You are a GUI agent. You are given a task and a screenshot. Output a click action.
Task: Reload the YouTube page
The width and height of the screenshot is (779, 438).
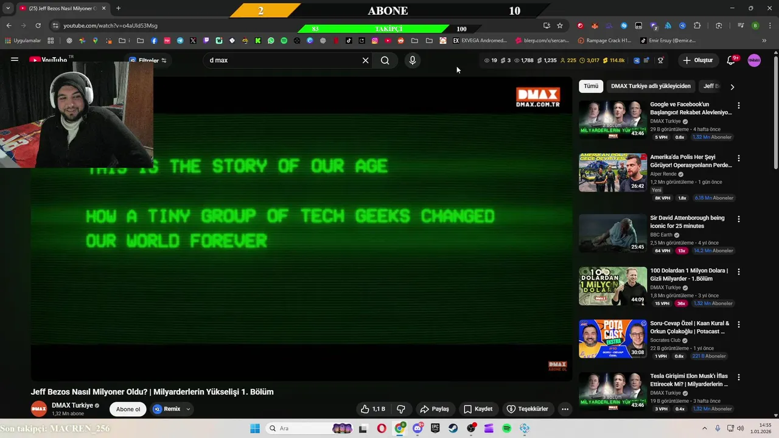38,26
